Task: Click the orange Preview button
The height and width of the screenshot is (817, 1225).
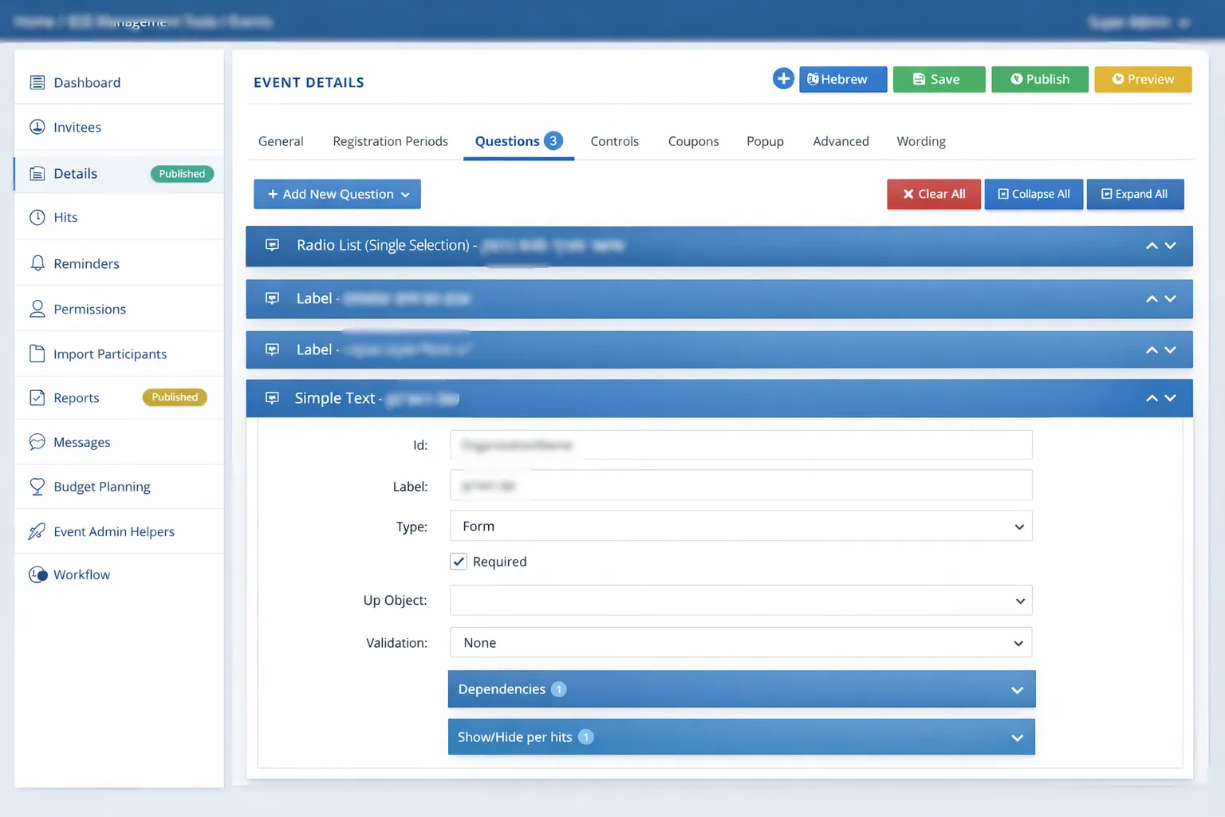Action: click(1143, 79)
